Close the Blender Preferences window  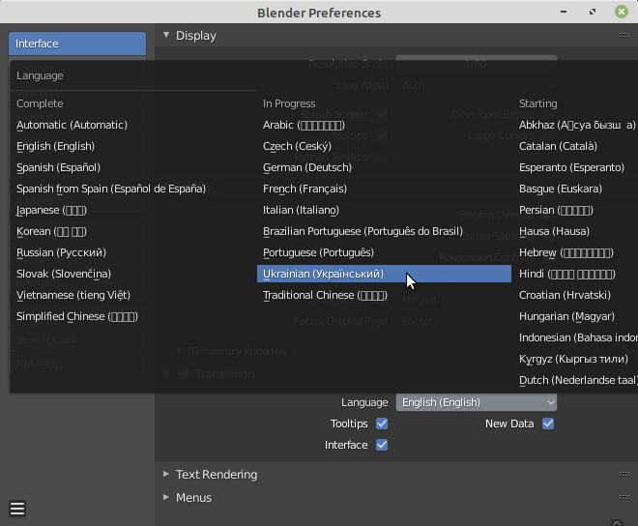[x=622, y=12]
